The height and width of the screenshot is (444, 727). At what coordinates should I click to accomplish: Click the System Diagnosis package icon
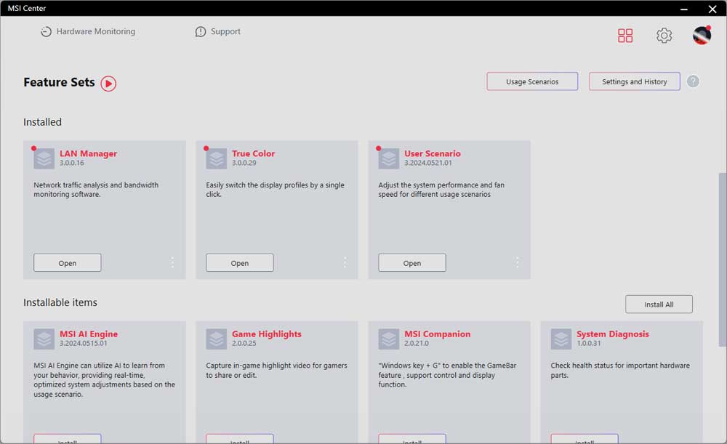click(561, 339)
